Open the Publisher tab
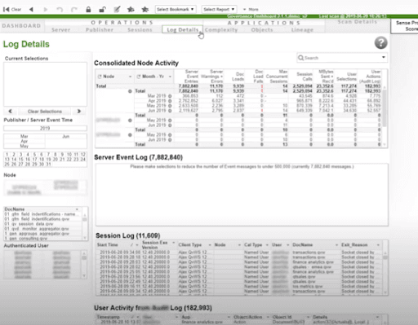Viewport: 418px width, 325px height. (100, 29)
